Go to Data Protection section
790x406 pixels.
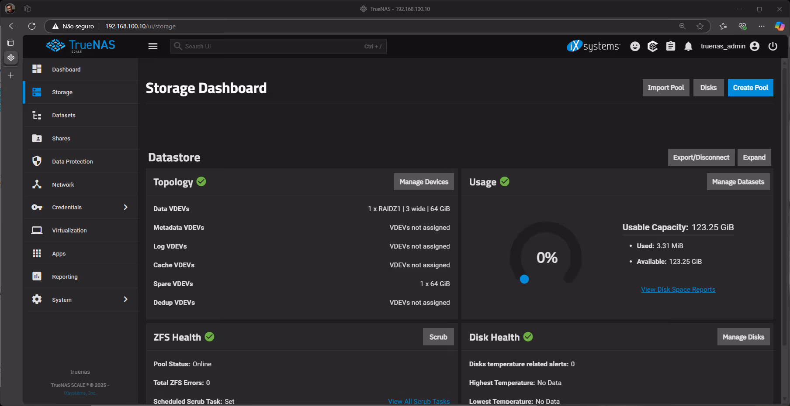pyautogui.click(x=72, y=162)
